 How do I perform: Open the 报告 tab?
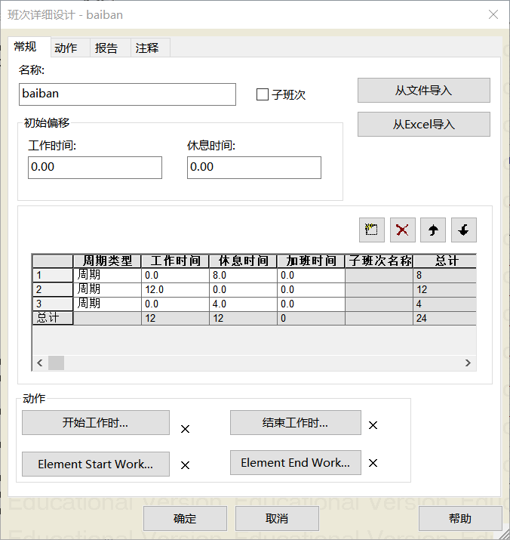106,48
